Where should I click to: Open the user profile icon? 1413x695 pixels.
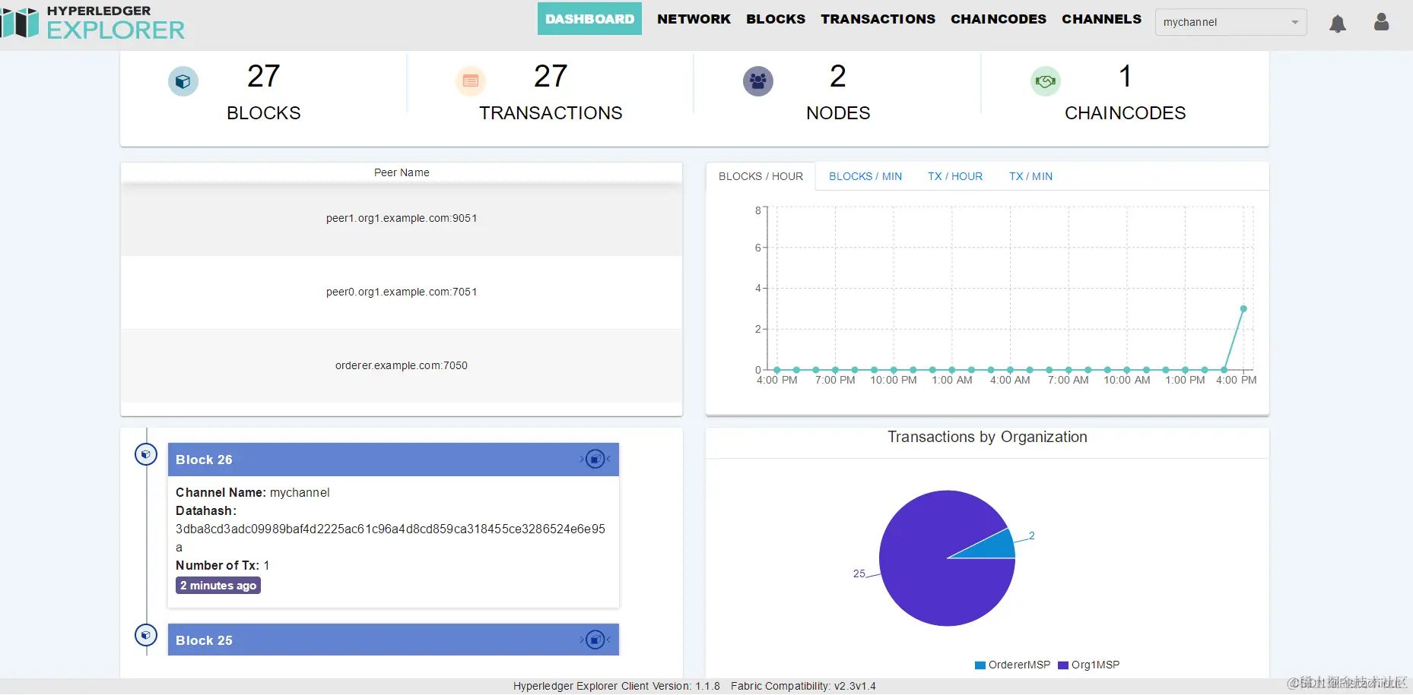pyautogui.click(x=1381, y=23)
